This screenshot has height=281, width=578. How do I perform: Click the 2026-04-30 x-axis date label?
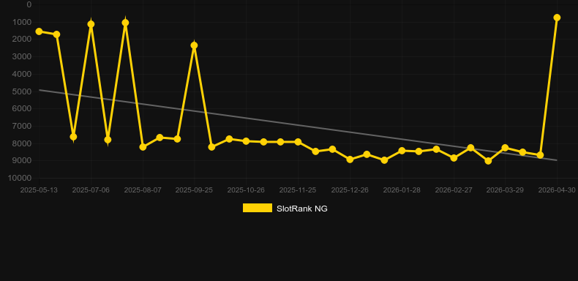tap(557, 190)
